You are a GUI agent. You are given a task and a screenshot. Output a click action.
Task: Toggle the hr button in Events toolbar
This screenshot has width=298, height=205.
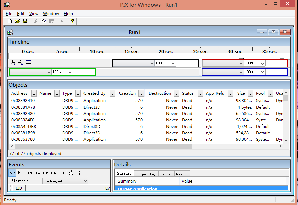coord(20,173)
